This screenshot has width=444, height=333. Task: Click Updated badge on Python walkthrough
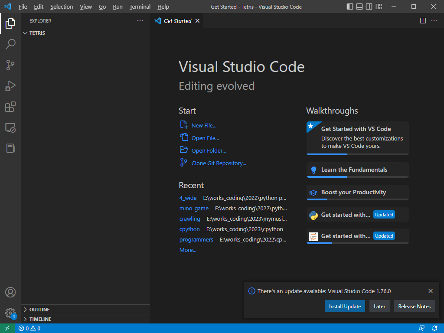pos(384,215)
